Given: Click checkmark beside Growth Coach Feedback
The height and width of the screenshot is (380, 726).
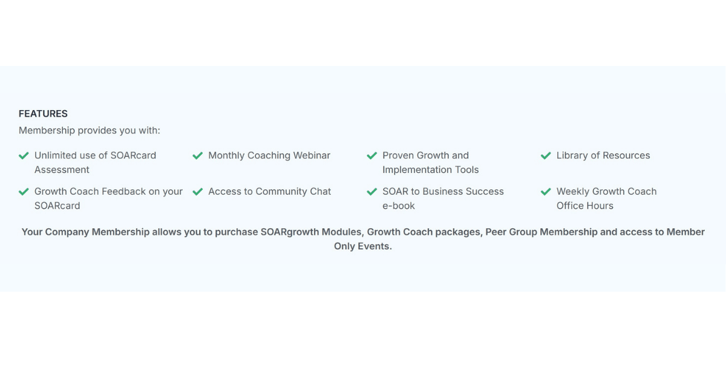Looking at the screenshot, I should [24, 192].
